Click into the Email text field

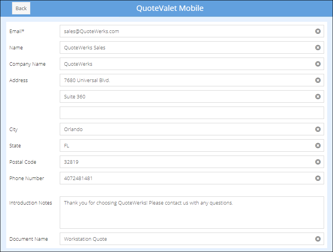[186, 31]
